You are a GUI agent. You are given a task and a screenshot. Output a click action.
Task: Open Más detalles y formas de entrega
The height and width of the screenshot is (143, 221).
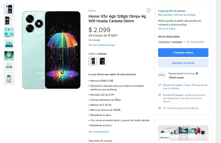(x=177, y=15)
